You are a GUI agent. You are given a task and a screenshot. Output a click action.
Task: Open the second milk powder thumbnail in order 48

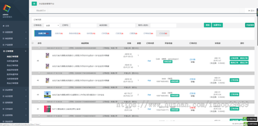tap(47, 66)
